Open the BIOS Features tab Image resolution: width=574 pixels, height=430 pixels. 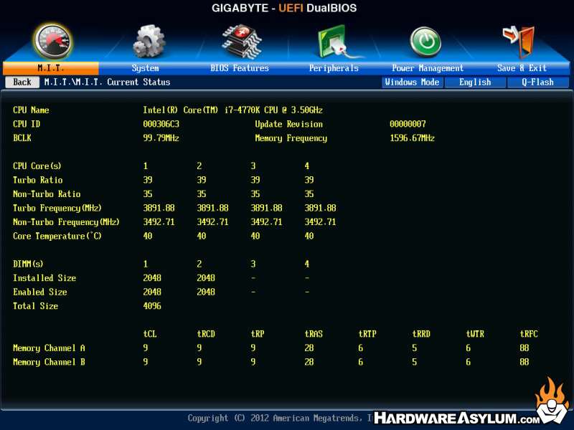point(240,68)
